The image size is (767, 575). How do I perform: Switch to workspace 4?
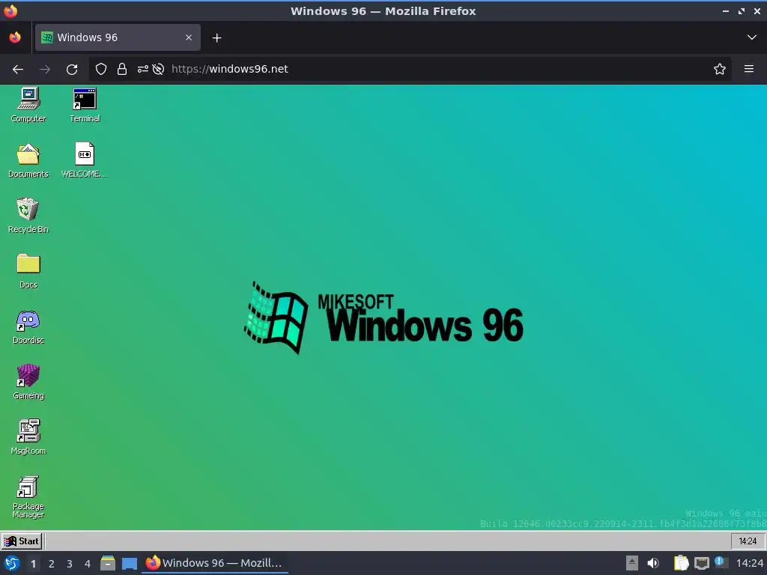pos(88,564)
